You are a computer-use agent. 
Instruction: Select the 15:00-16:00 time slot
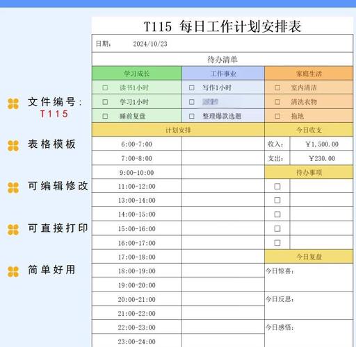137,228
